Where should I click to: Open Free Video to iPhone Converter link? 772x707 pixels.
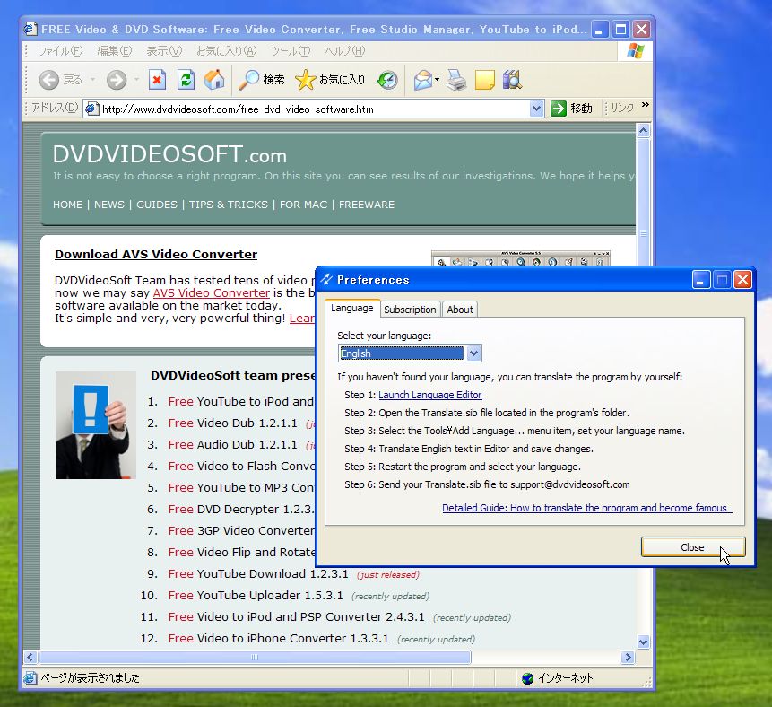pos(278,639)
